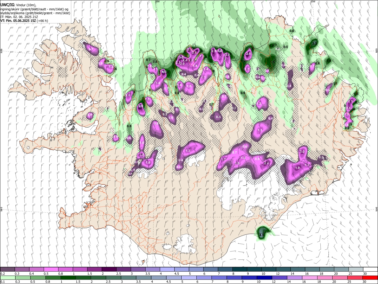Select the grey-purple first snow legend swatch
Viewport: 378px width, 284px height.
tap(7, 269)
